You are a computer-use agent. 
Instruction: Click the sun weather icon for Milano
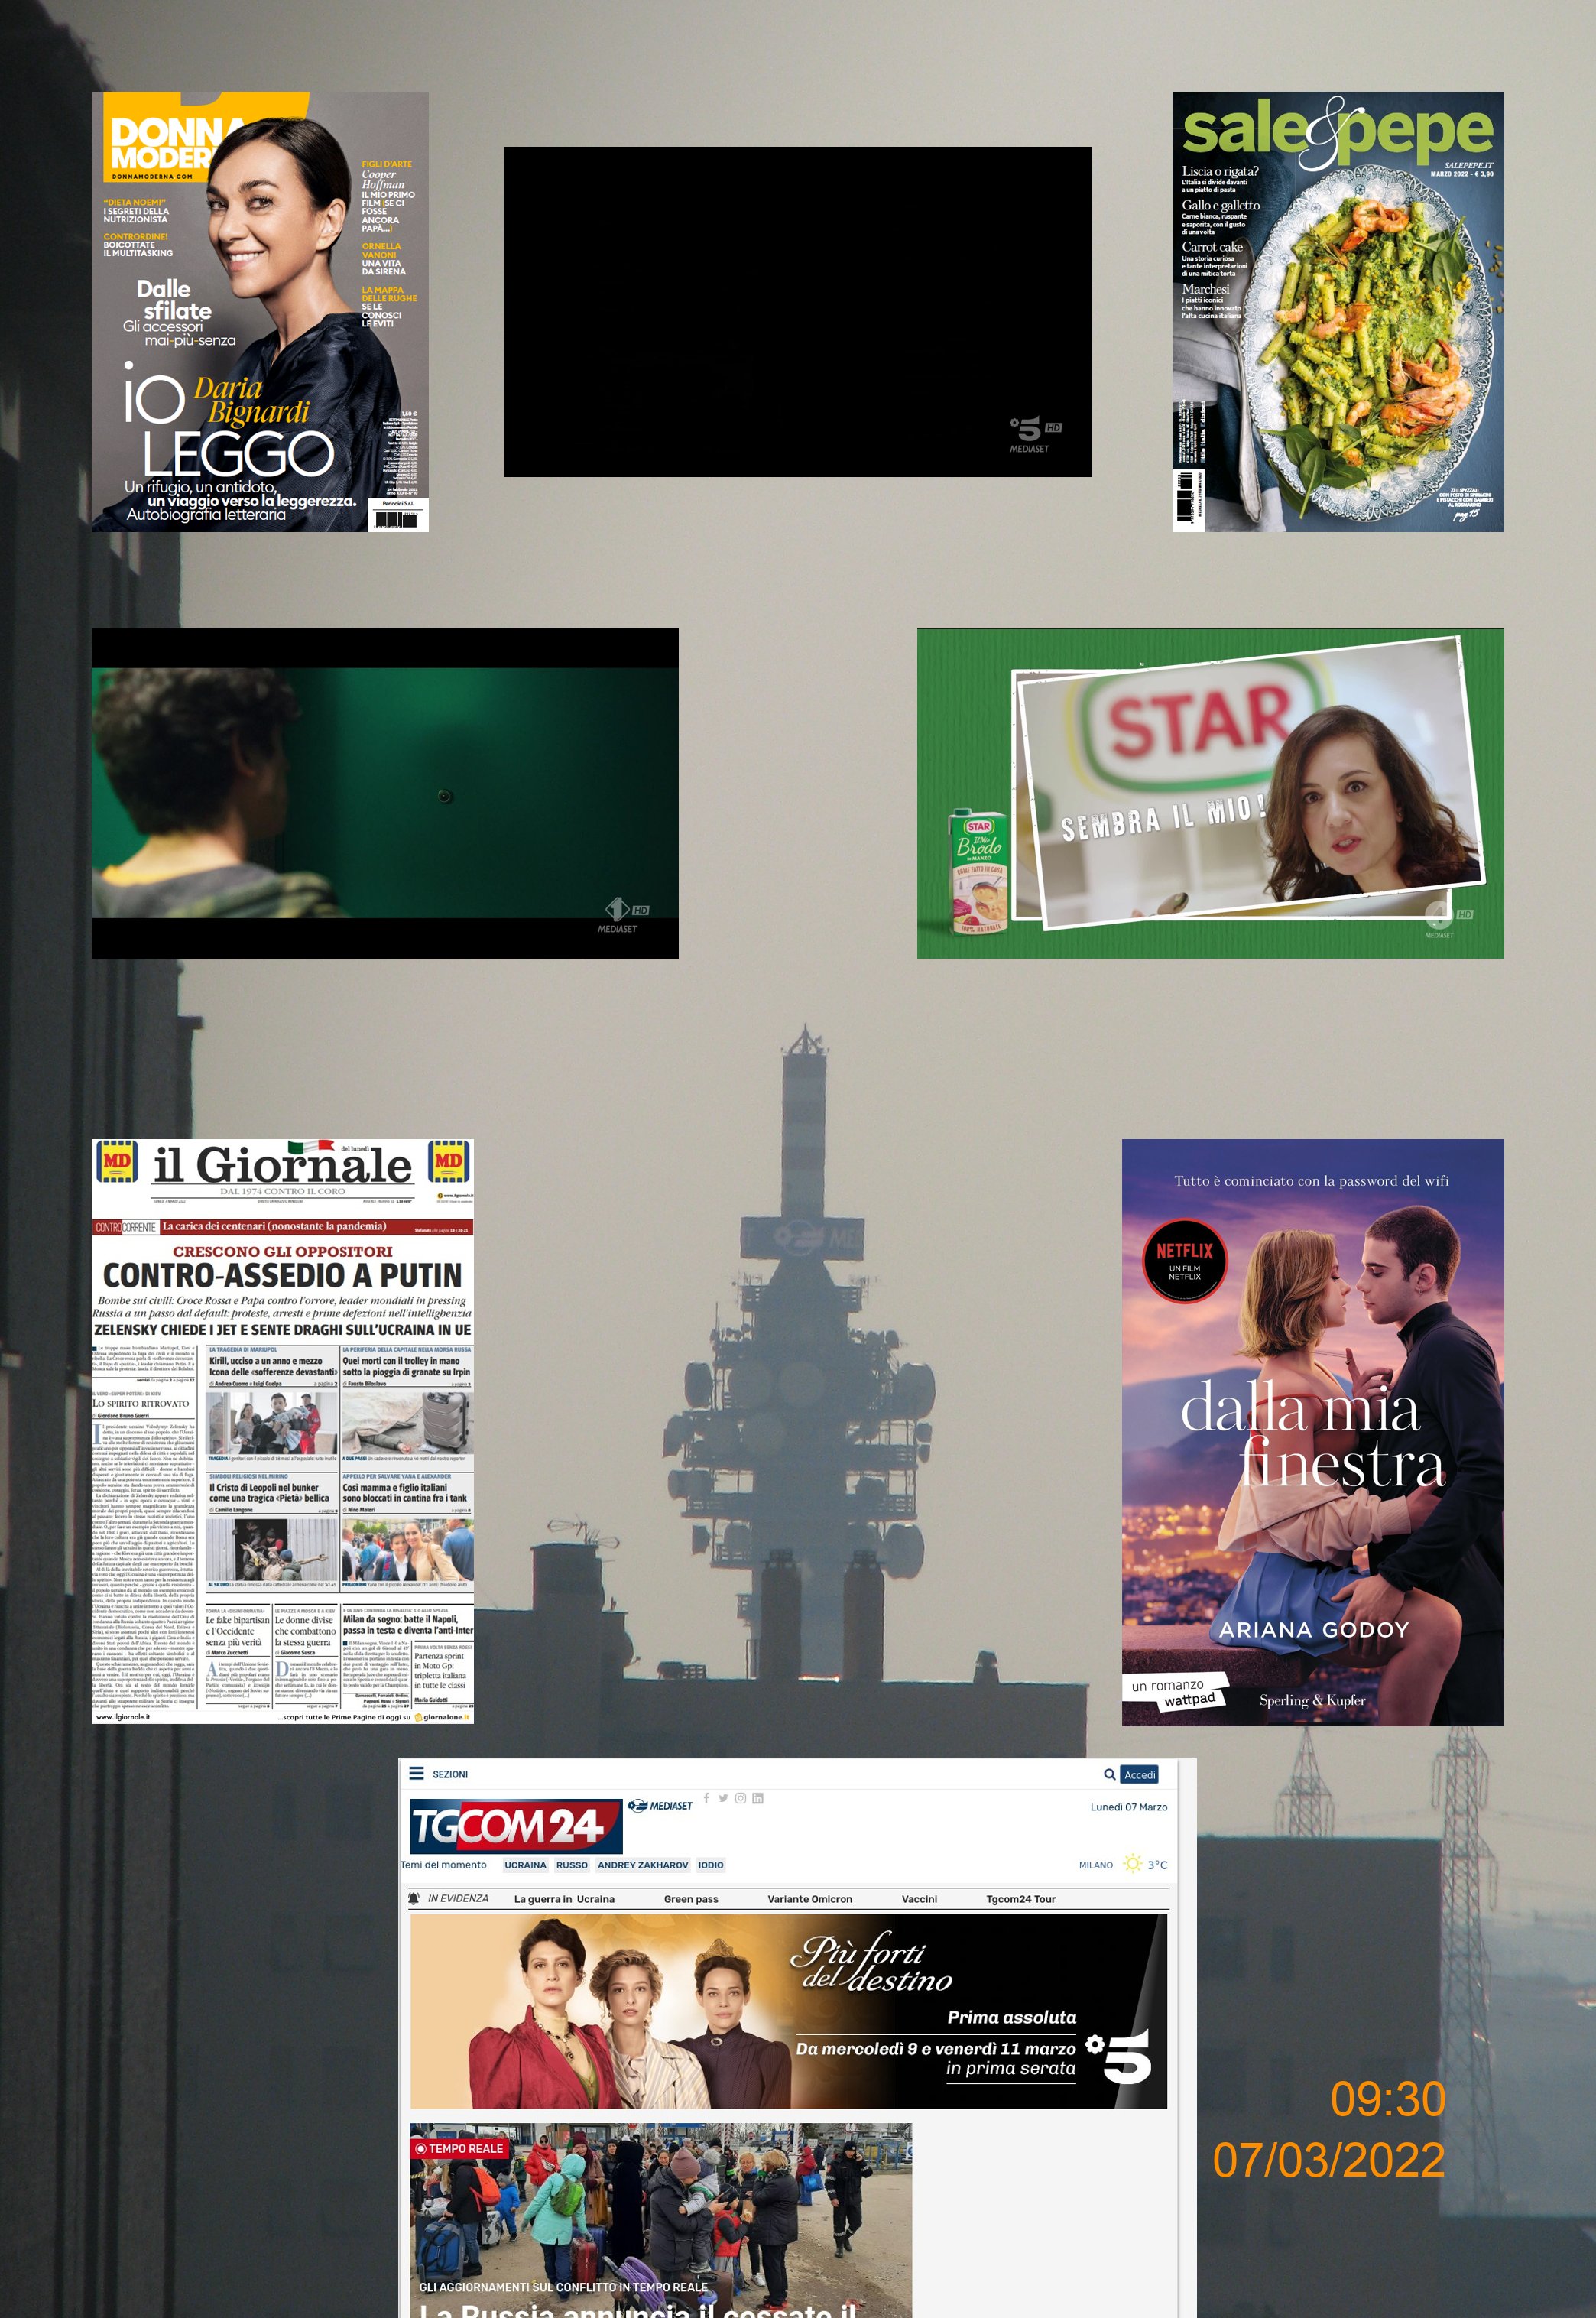coord(1132,1864)
